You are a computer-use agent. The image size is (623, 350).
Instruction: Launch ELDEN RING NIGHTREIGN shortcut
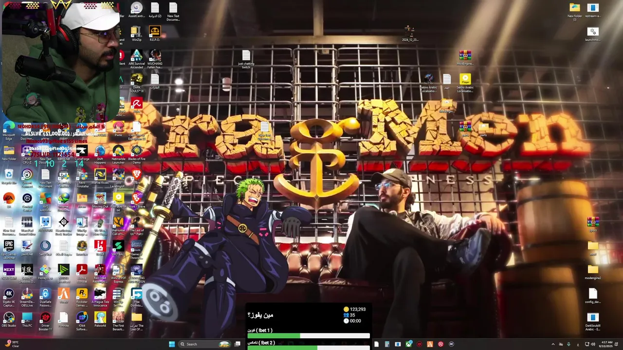coord(136,274)
